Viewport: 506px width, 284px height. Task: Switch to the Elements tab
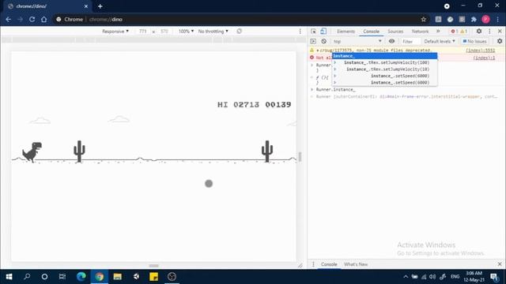(346, 32)
